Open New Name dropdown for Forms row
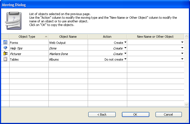The image size is (190, 124). (x=182, y=42)
